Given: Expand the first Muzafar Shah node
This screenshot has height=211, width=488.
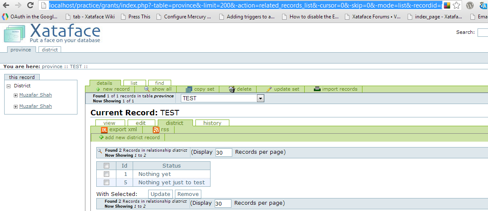Looking at the screenshot, I should click(x=15, y=96).
